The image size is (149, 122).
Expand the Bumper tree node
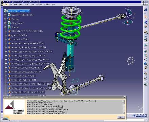(x=5, y=27)
